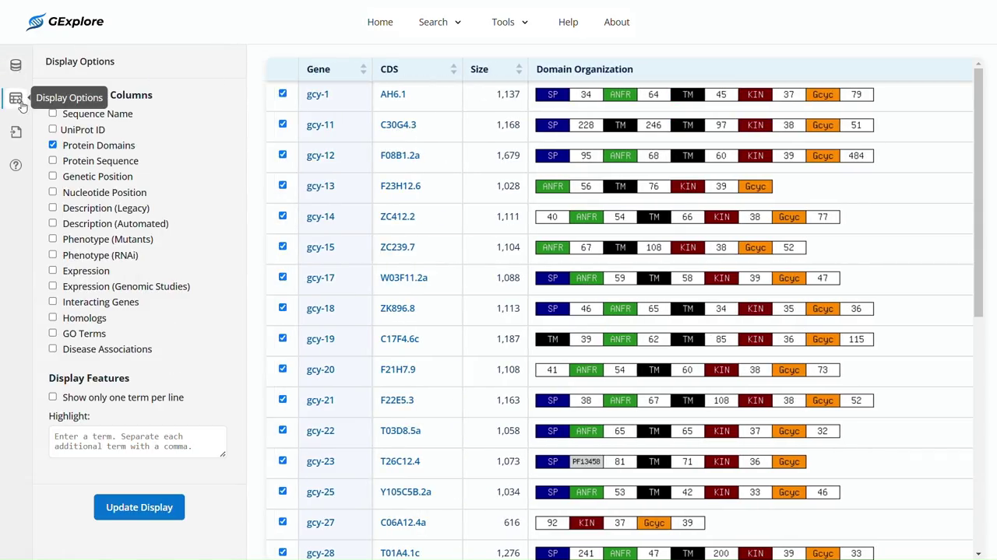Open the gcy-28 gene link
The image size is (997, 560).
(x=320, y=553)
